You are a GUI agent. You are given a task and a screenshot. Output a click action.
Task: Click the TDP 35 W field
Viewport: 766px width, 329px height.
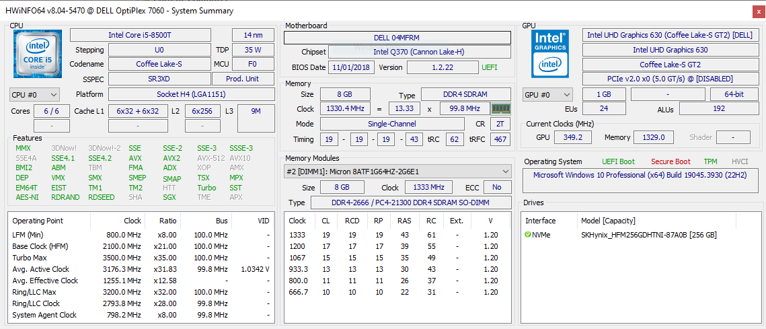pos(253,50)
